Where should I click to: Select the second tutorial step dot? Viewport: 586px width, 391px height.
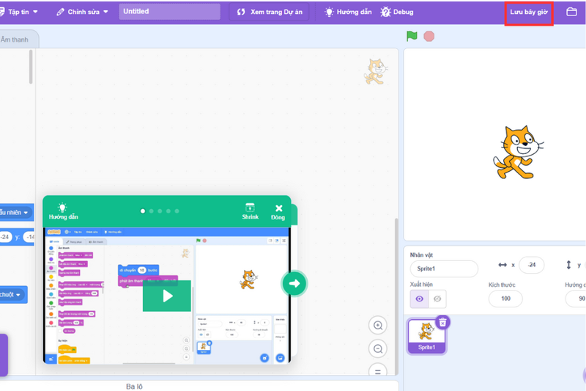coord(152,211)
